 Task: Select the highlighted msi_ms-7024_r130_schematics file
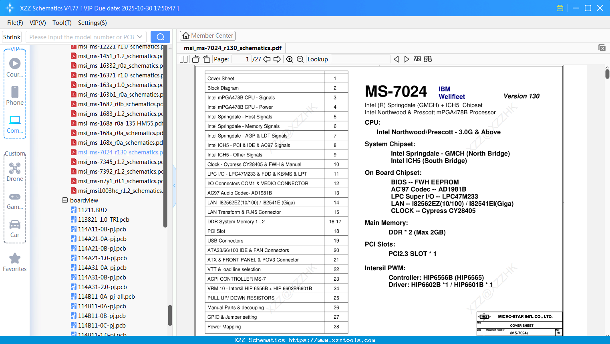click(x=117, y=152)
